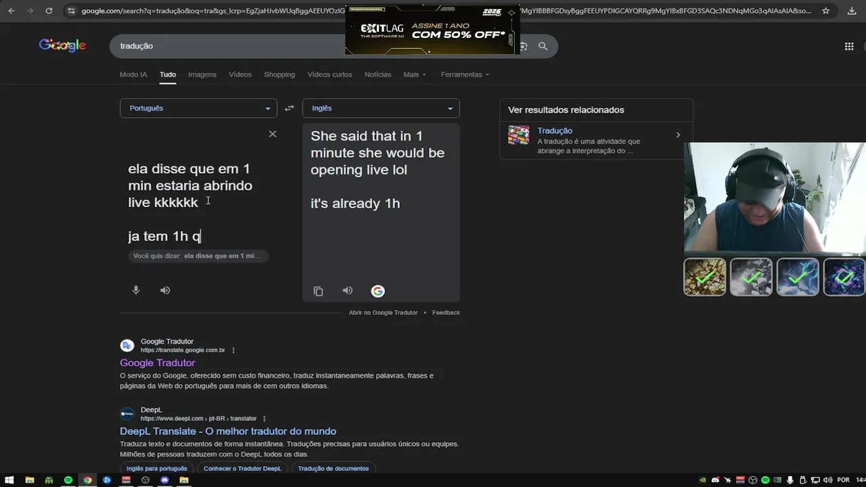Click the webcam overlay video
Screen dimensions: 866x487
click(775, 198)
